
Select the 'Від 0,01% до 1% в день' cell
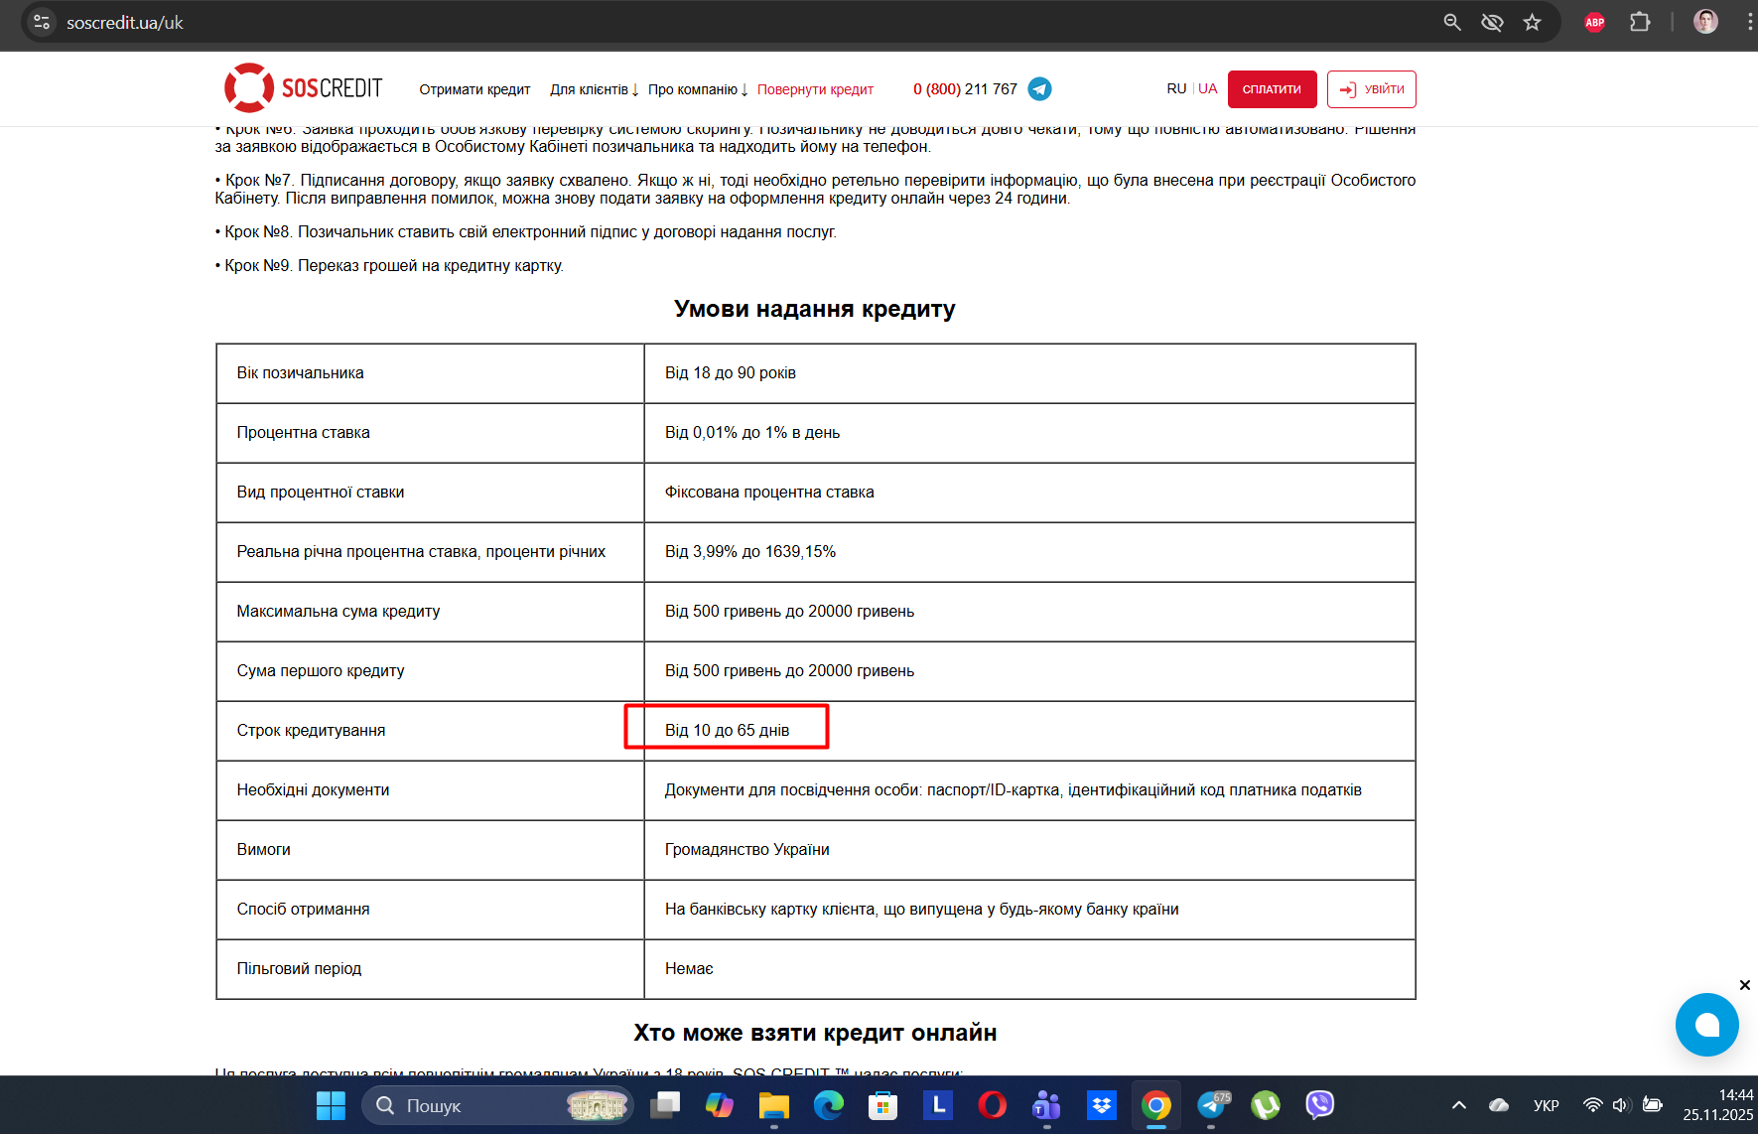[1029, 433]
